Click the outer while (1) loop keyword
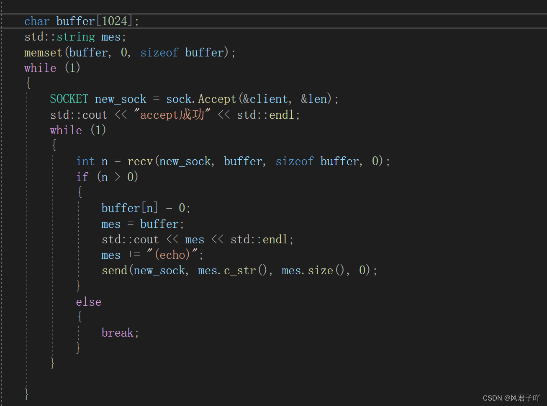Viewport: 547px width, 406px height. pyautogui.click(x=40, y=68)
